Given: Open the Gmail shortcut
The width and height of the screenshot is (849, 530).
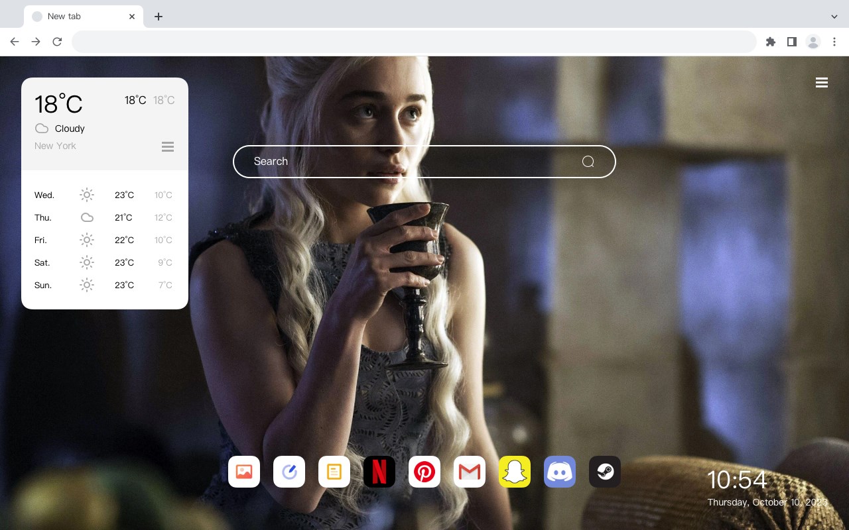Looking at the screenshot, I should [470, 472].
